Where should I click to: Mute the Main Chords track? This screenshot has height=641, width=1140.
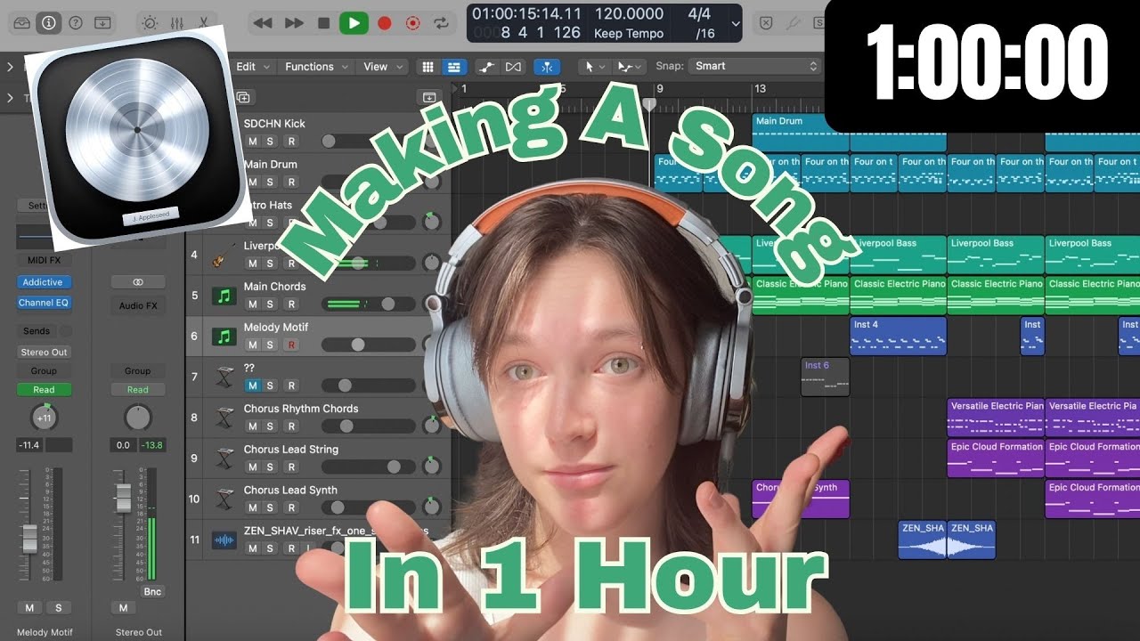253,304
